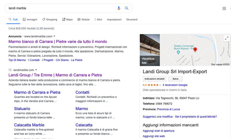Open the Altro menu
The image size is (231, 139).
[98, 19]
